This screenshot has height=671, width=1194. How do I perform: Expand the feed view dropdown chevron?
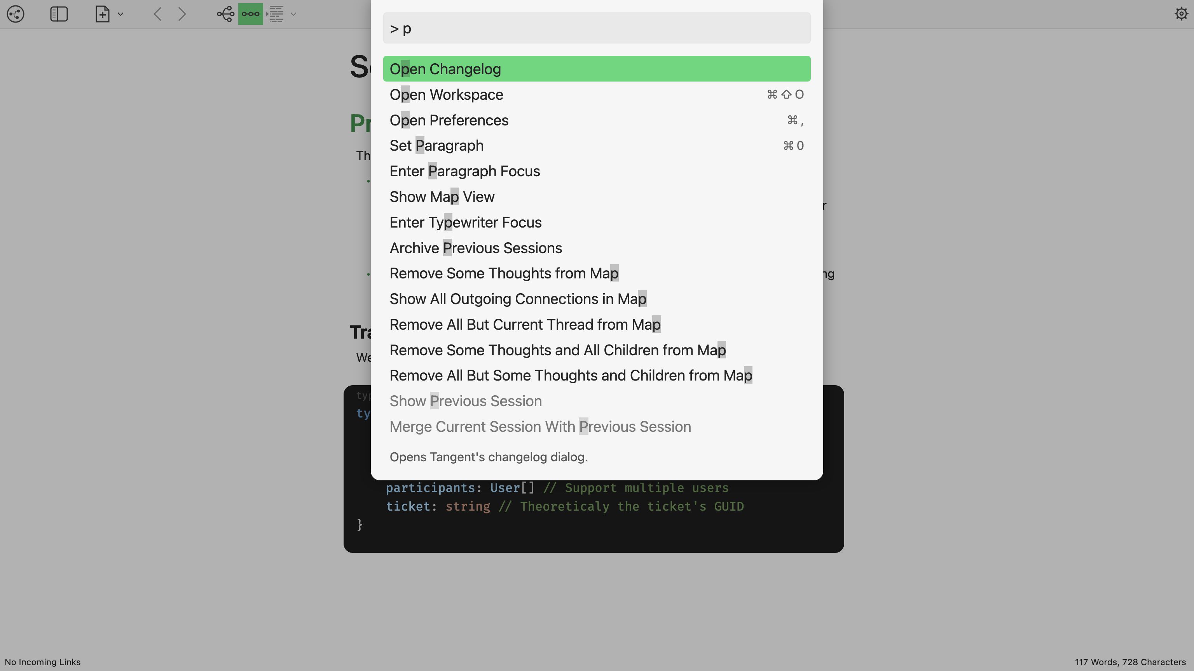tap(293, 14)
